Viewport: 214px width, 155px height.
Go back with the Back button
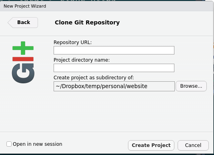click(x=23, y=22)
